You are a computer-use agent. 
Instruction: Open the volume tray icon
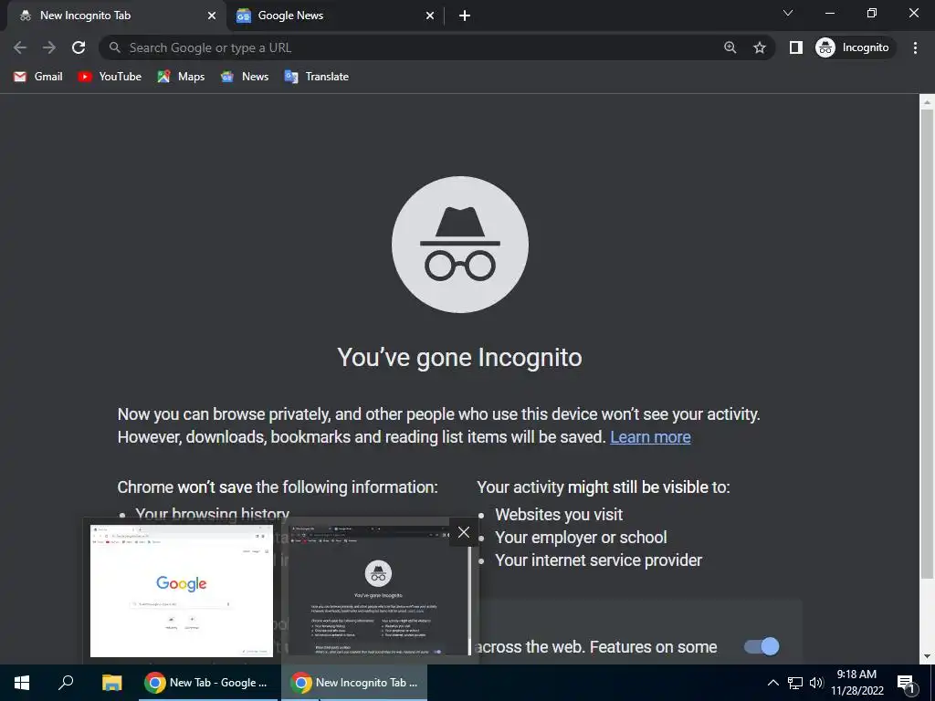pos(816,683)
